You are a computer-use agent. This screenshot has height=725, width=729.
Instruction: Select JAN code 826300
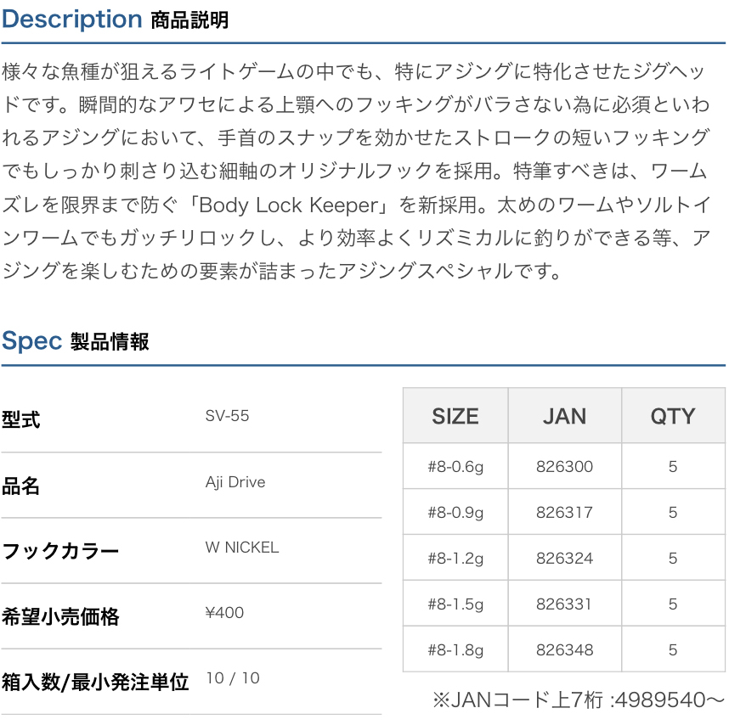(x=565, y=466)
